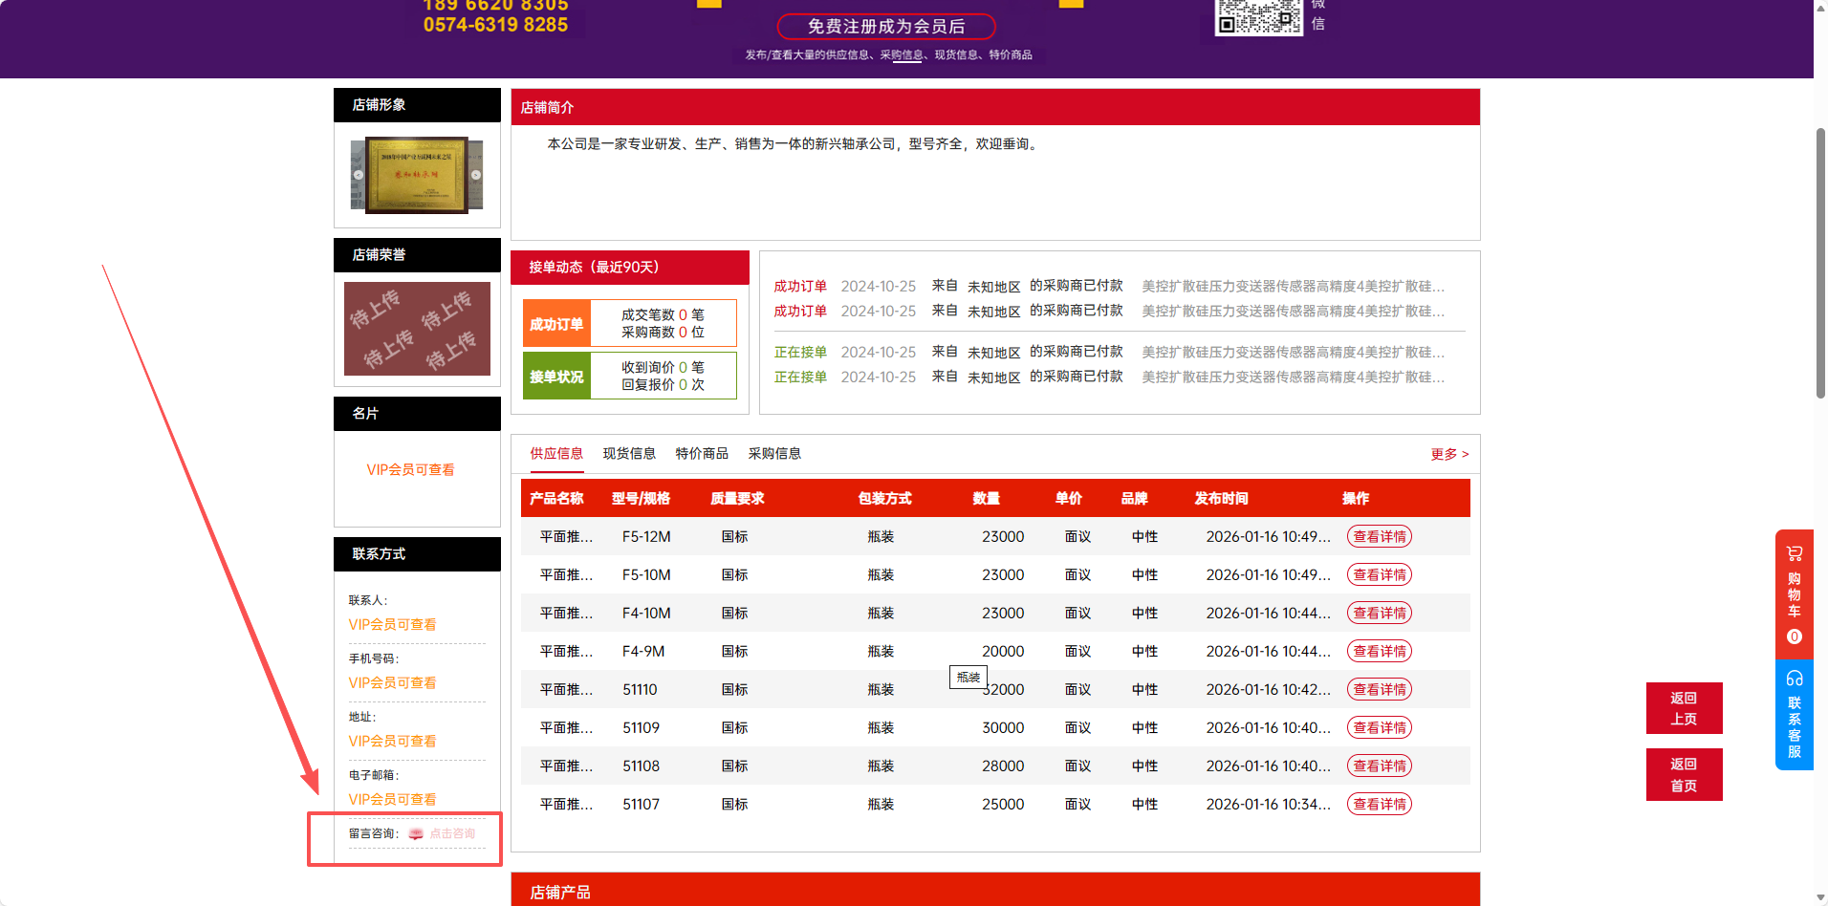This screenshot has width=1828, height=906.
Task: Switch to the 现货信息 tab
Action: coord(629,454)
